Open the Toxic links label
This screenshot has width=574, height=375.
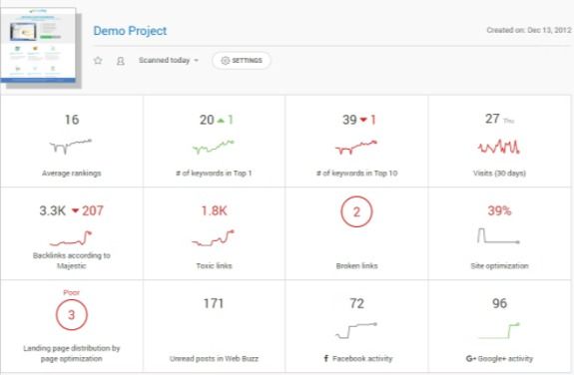(x=215, y=265)
